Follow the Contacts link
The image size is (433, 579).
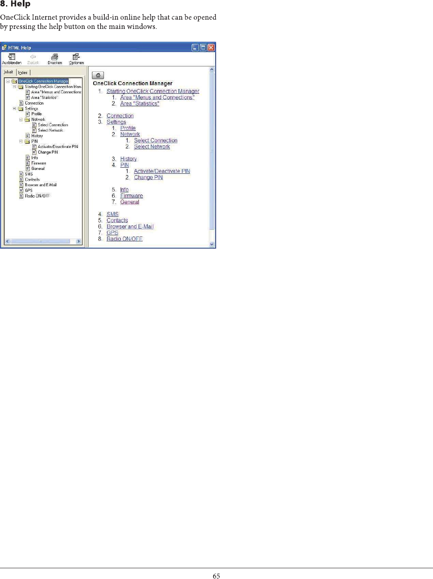117,221
